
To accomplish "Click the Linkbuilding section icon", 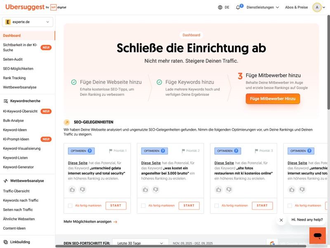I will point(6,242).
